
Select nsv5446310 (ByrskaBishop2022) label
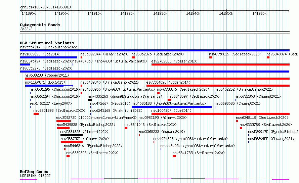[93, 146]
